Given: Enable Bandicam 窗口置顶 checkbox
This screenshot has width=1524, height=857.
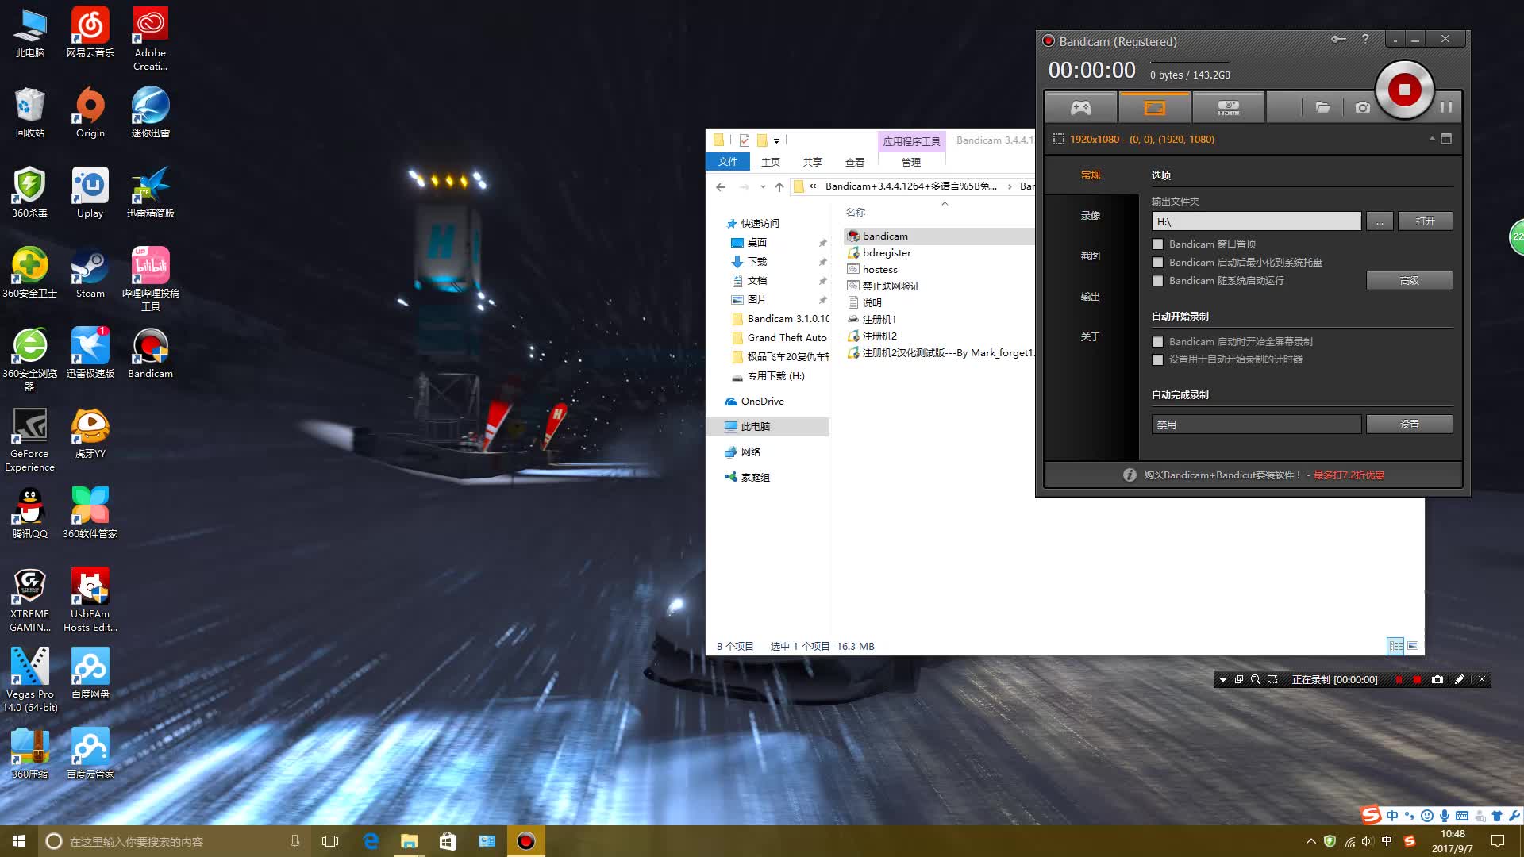Looking at the screenshot, I should click(1157, 244).
